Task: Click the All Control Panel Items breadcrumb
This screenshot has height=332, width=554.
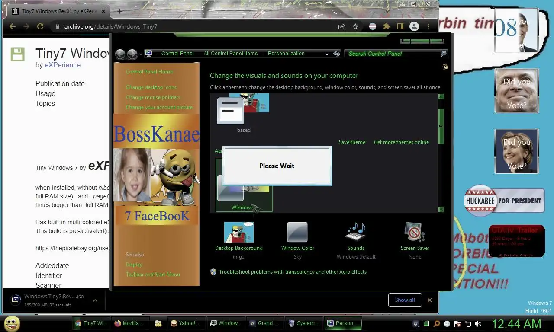Action: [231, 54]
